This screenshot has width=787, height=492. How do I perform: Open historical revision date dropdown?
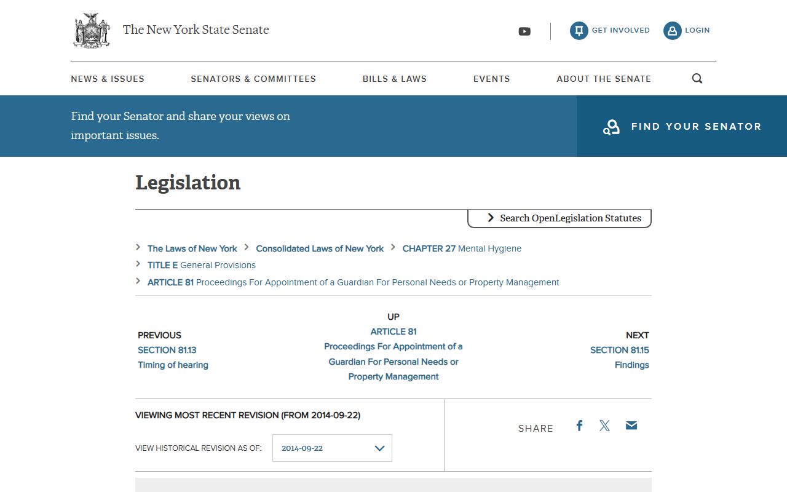(x=332, y=448)
